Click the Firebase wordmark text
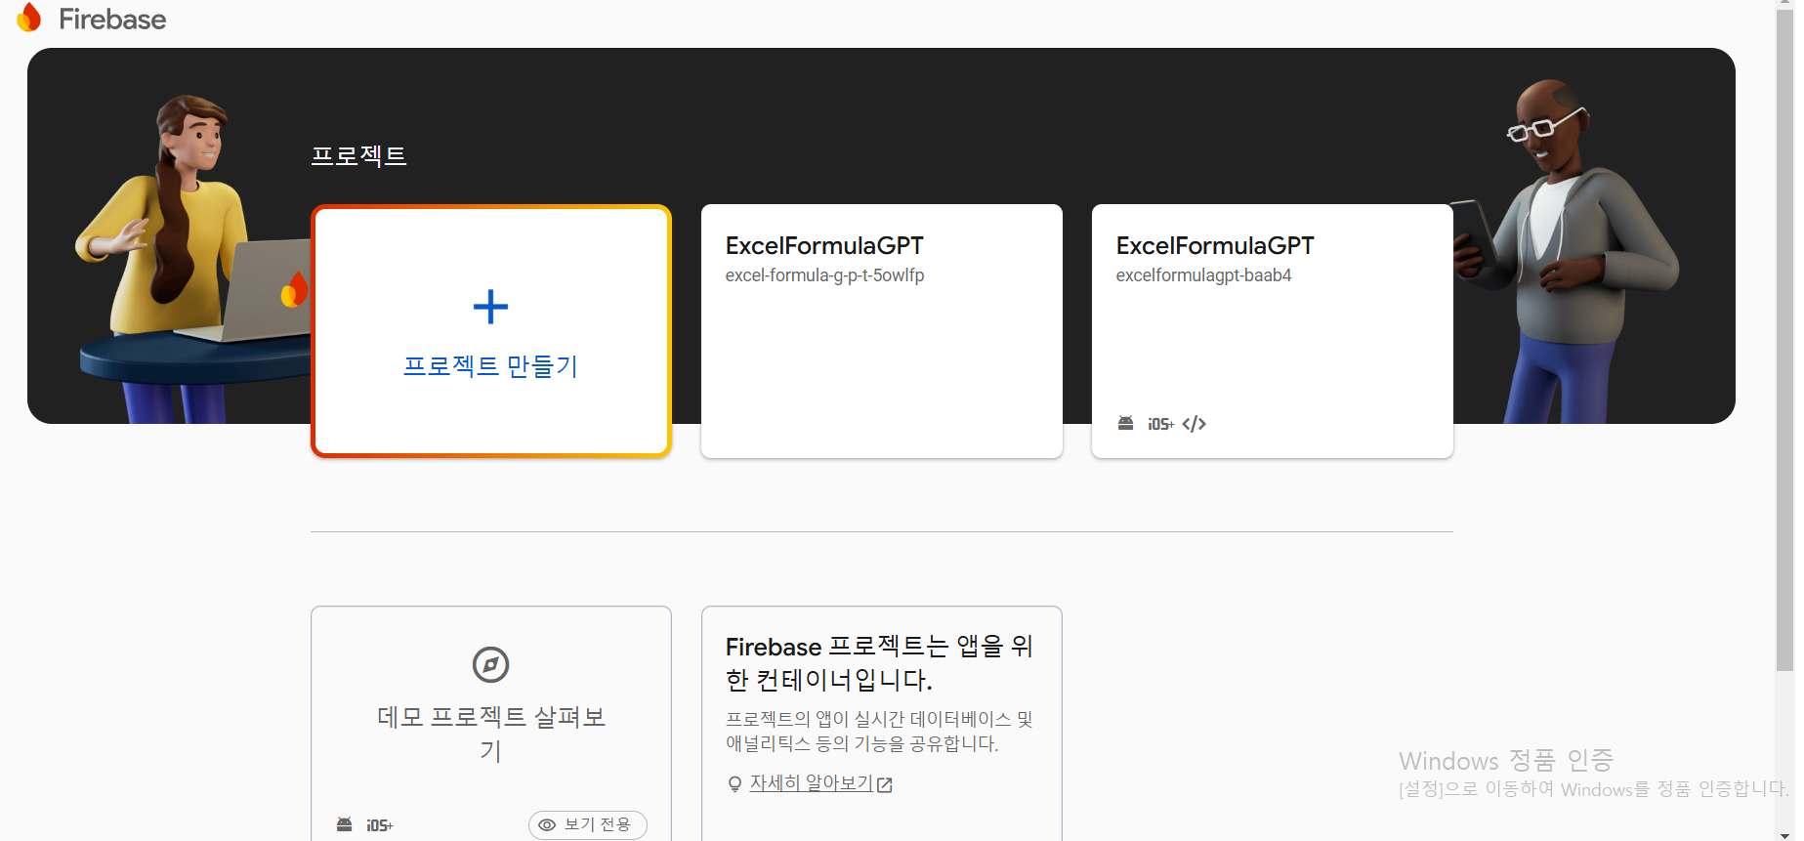 [112, 19]
